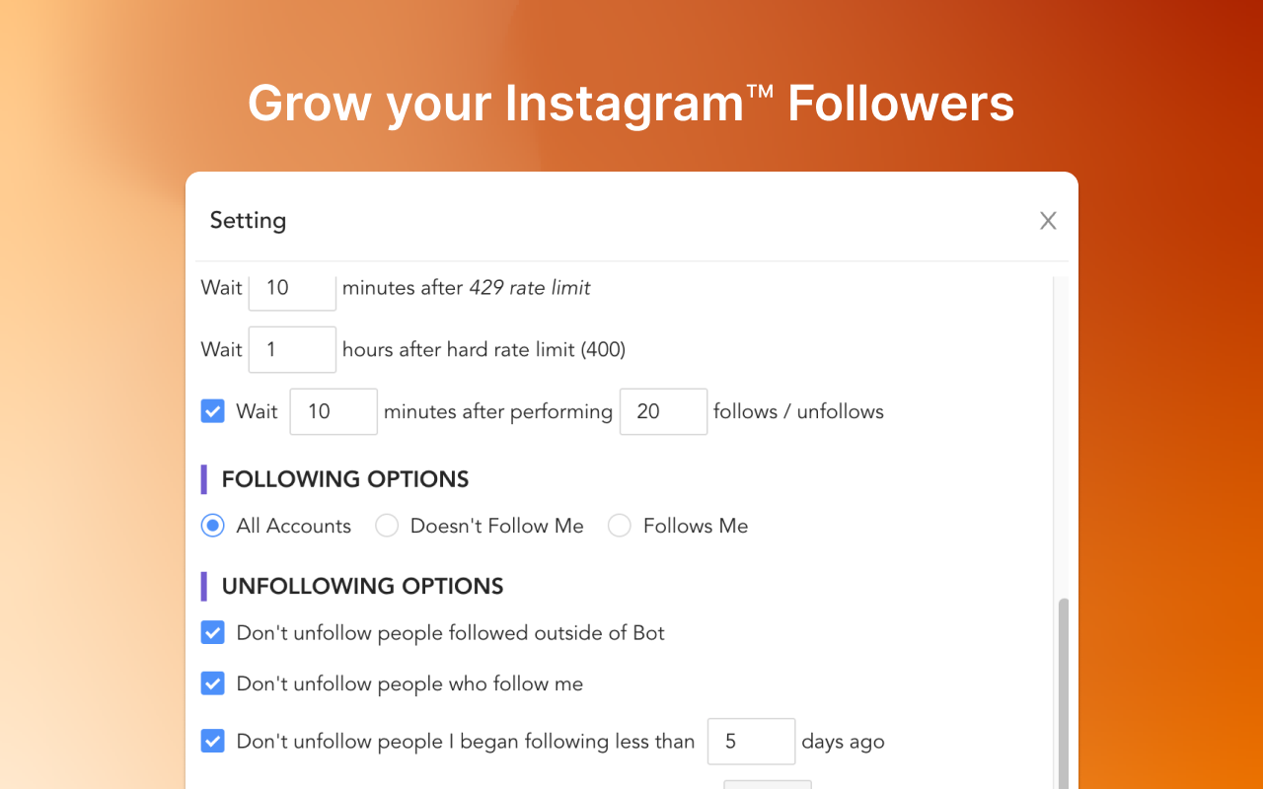This screenshot has height=789, width=1263.
Task: Uncheck Don't unfollow people who follow me
Action: pyautogui.click(x=213, y=683)
